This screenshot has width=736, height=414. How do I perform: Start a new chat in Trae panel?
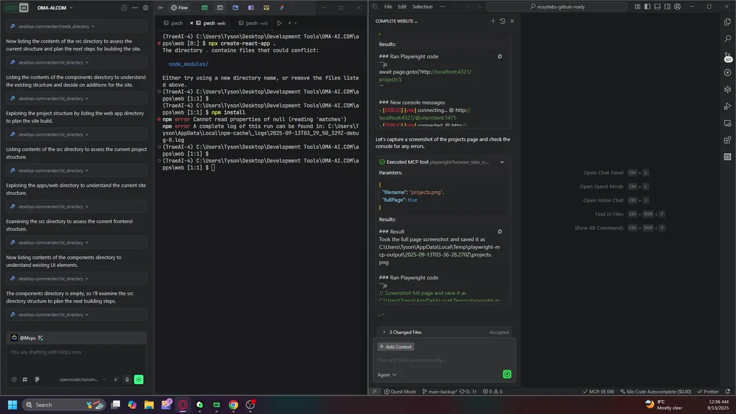(124, 7)
